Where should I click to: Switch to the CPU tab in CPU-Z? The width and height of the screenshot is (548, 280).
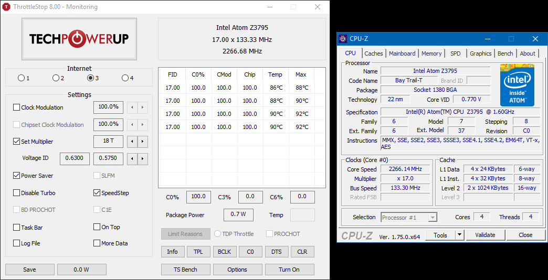[350, 53]
